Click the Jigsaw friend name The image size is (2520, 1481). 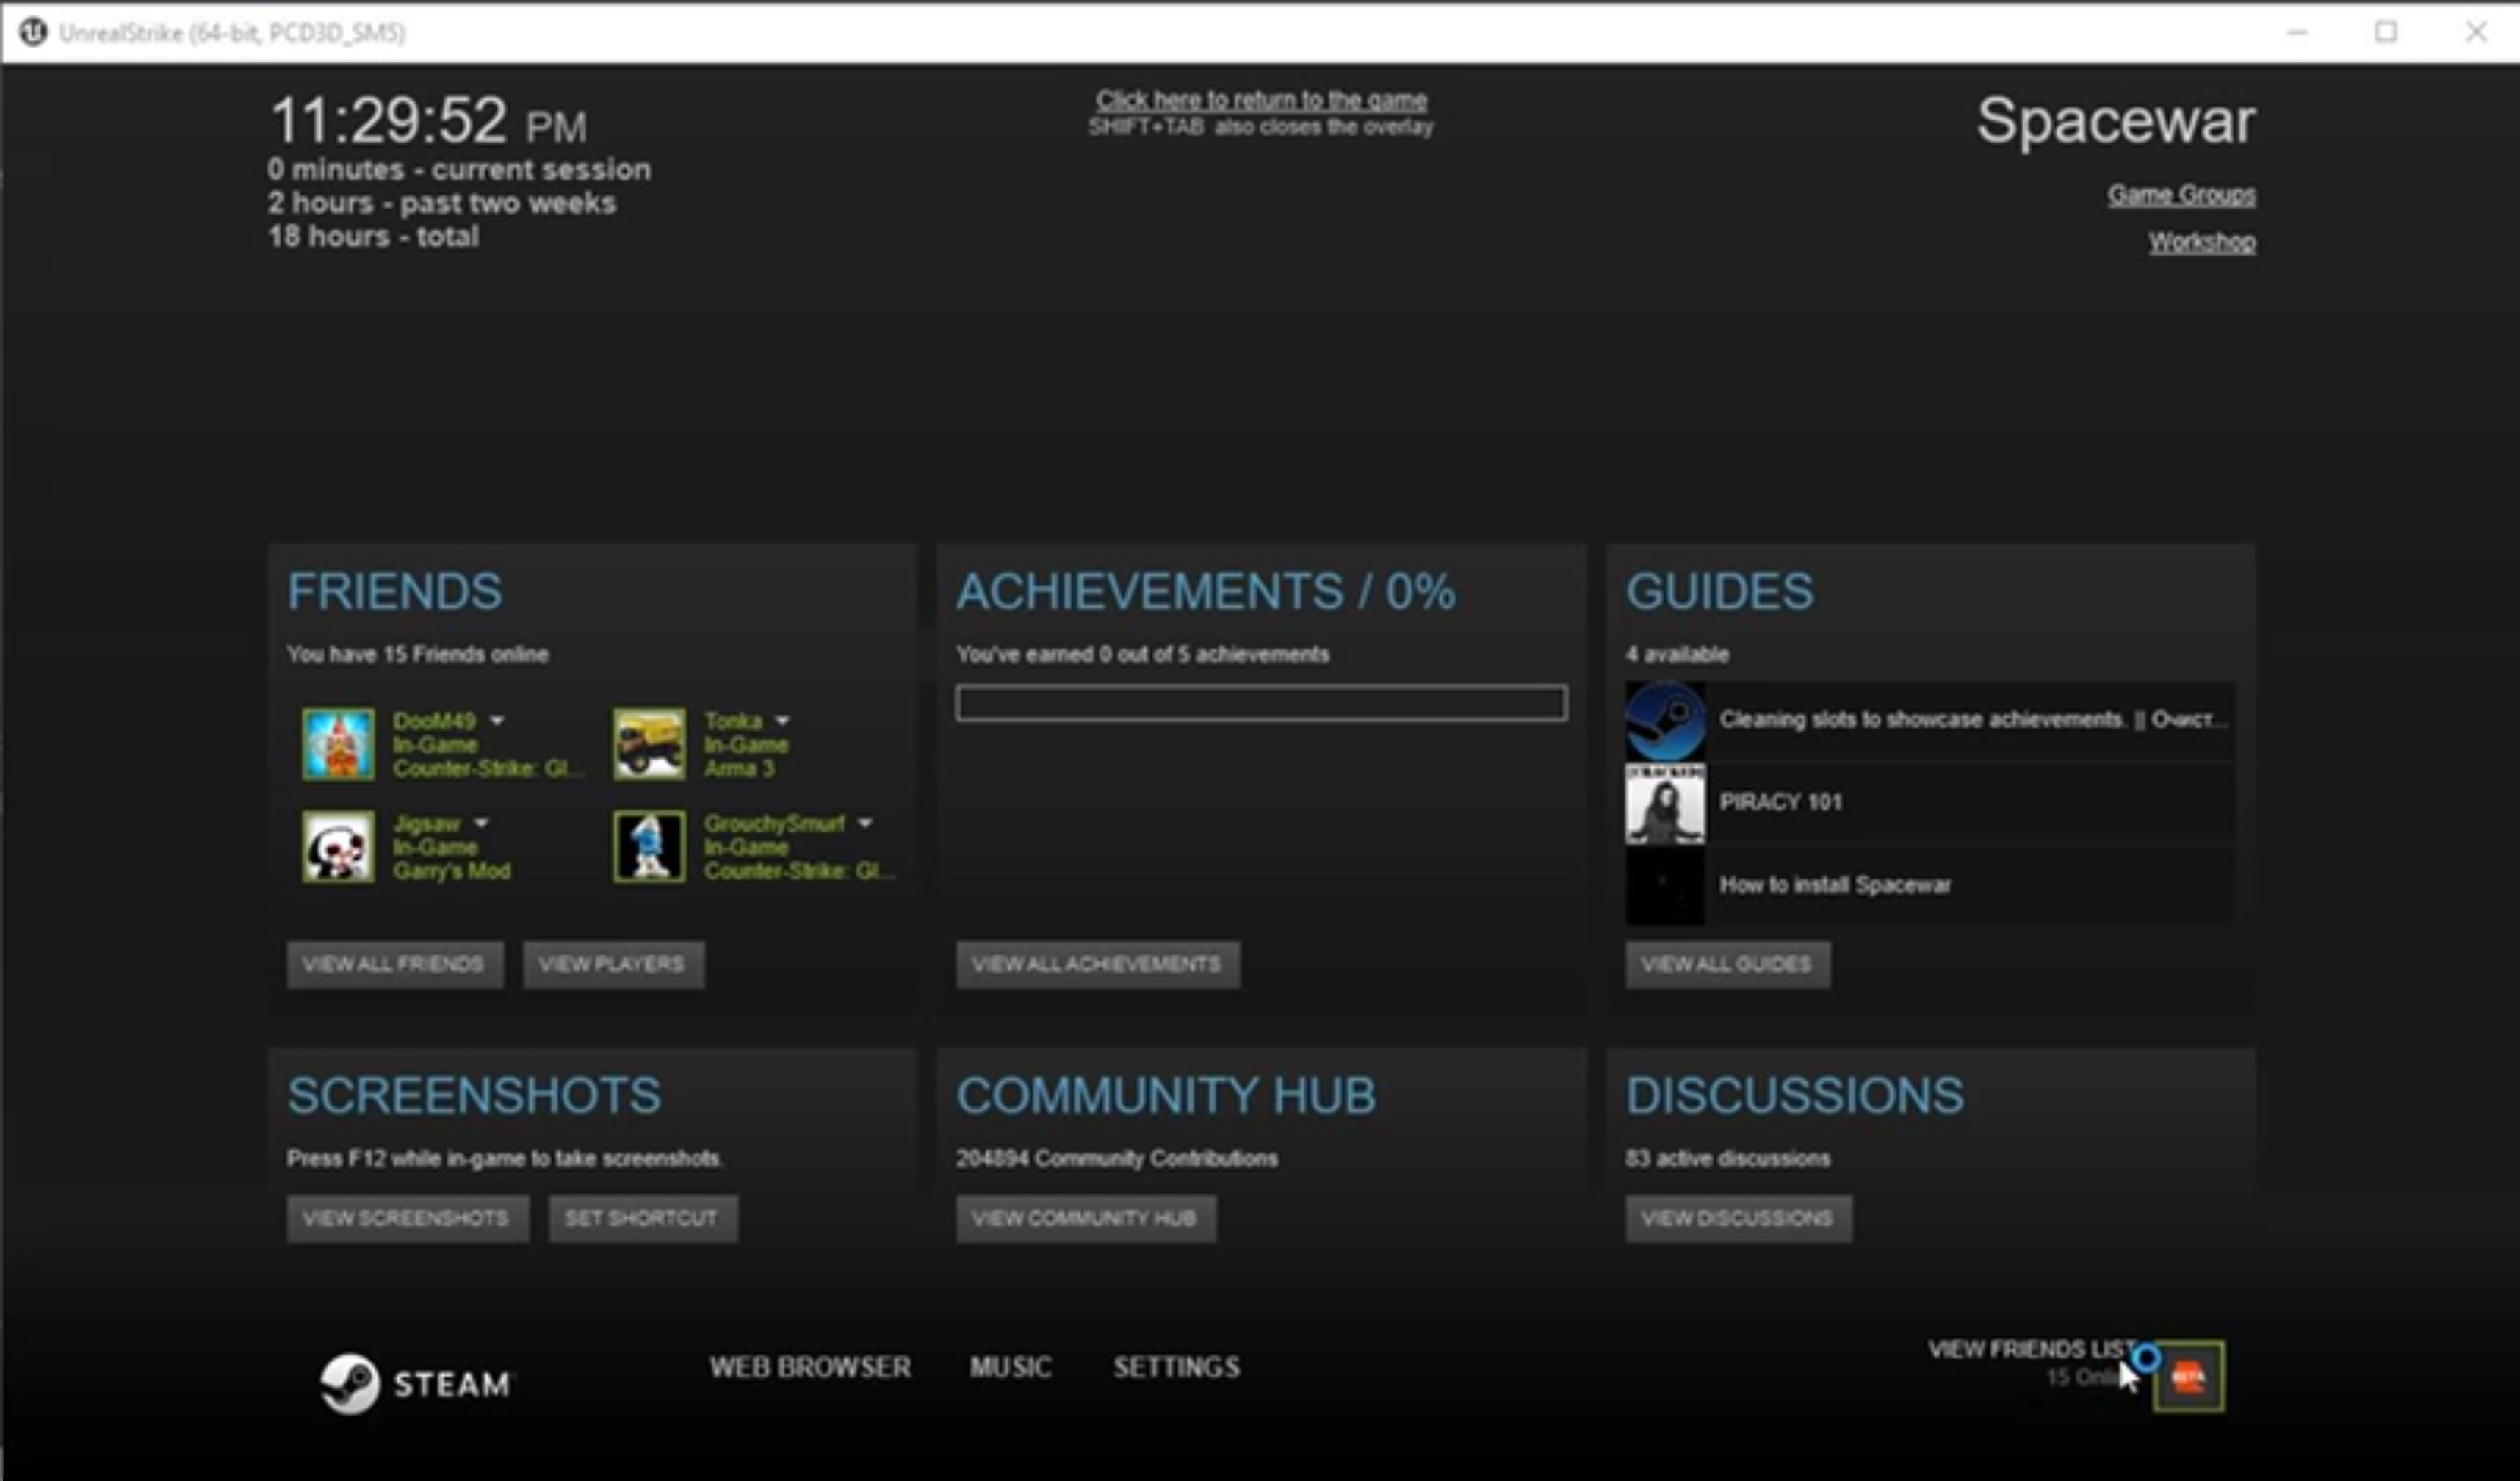tap(426, 823)
